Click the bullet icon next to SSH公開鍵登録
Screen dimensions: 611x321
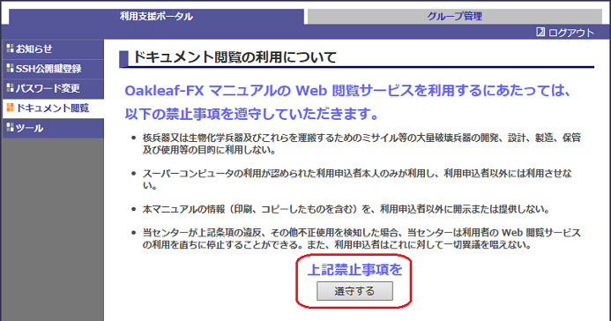pos(10,68)
